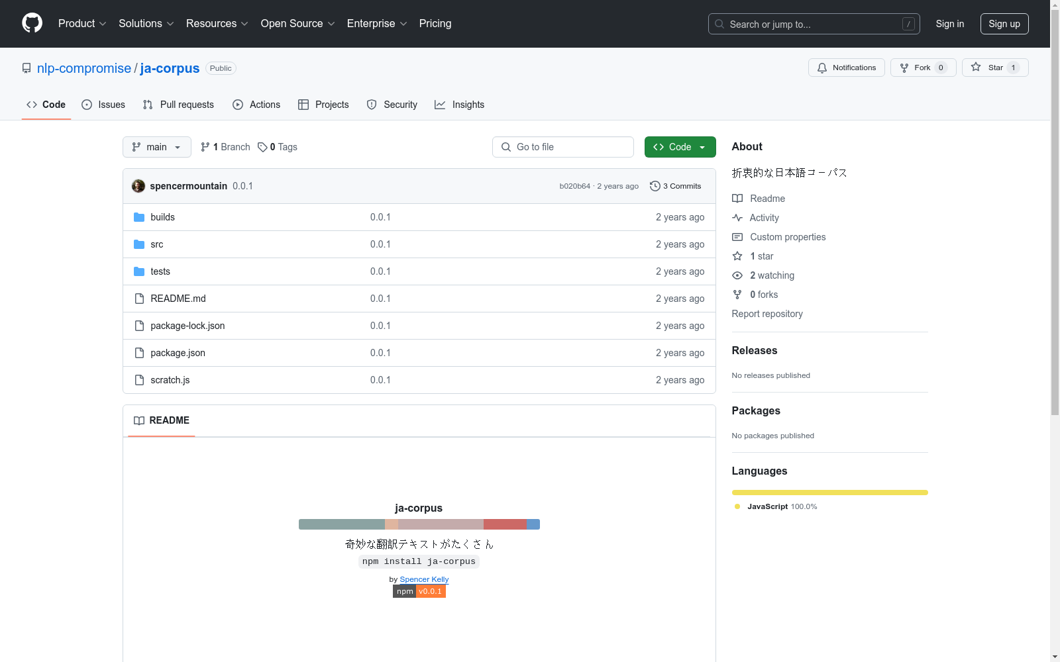Screen dimensions: 1060x662
Task: Click Sign in
Action: tap(950, 24)
